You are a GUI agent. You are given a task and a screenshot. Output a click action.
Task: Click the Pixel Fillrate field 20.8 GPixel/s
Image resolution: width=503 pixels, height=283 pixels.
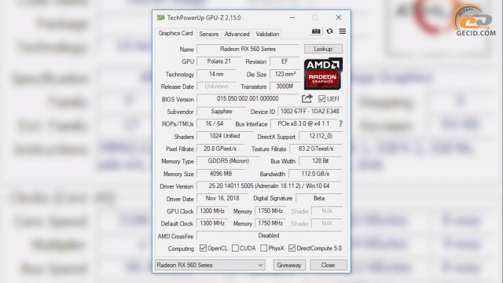click(x=220, y=149)
